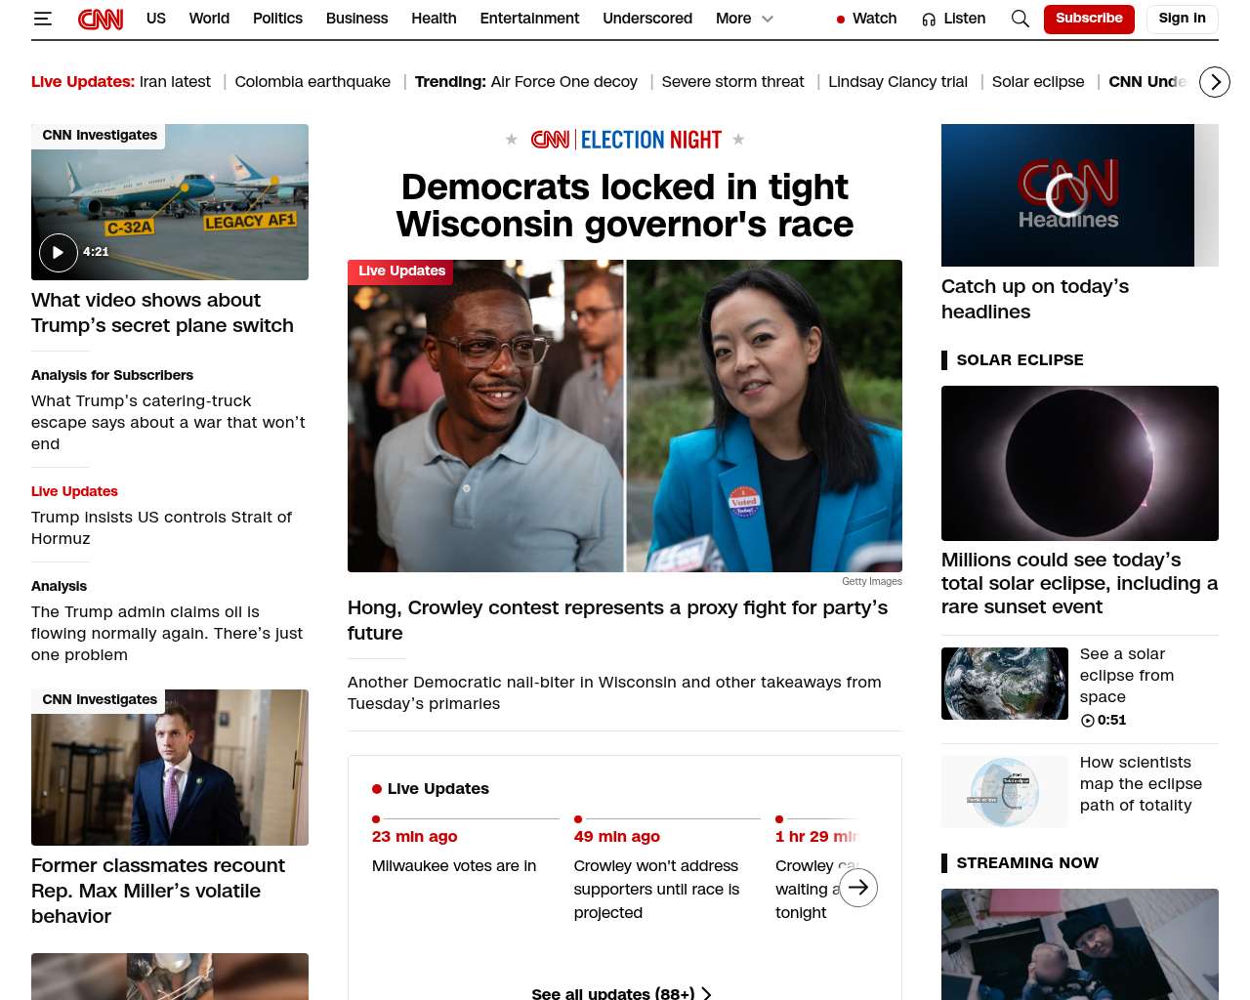Open eclipse path map thumbnail
1250x1000 pixels.
[1005, 792]
